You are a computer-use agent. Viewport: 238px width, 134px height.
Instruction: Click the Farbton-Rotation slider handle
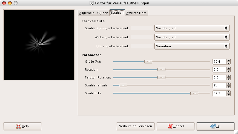point(161,78)
